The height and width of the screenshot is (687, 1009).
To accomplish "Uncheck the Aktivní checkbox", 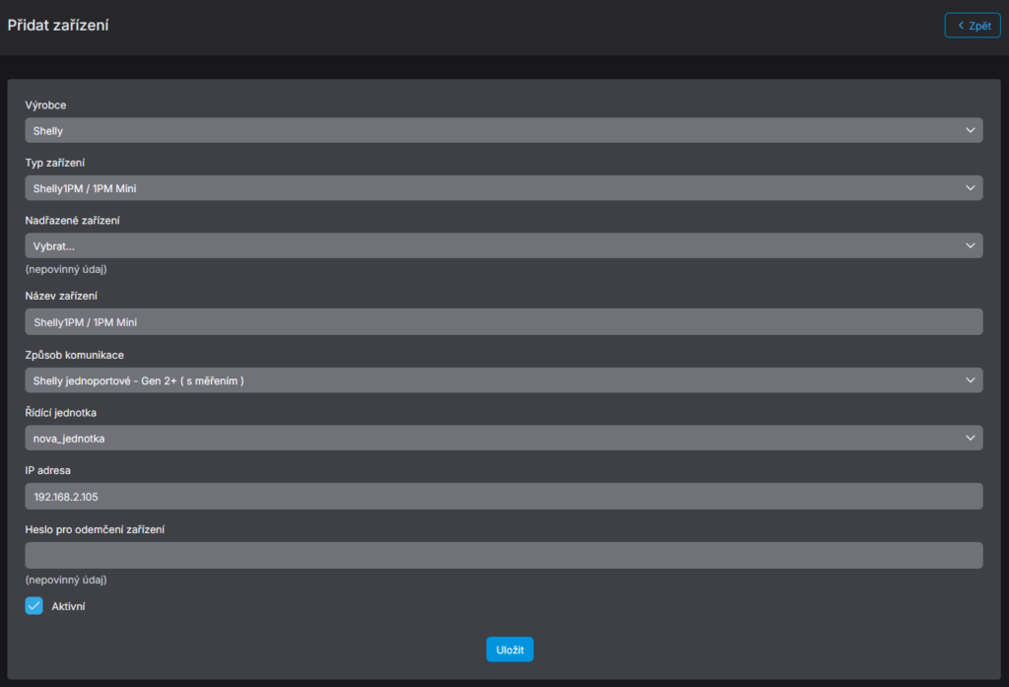I will coord(34,606).
